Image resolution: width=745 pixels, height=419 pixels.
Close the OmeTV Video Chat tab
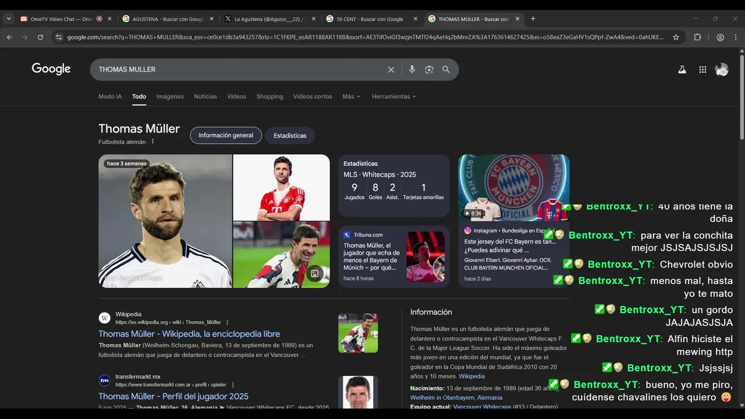(x=109, y=19)
